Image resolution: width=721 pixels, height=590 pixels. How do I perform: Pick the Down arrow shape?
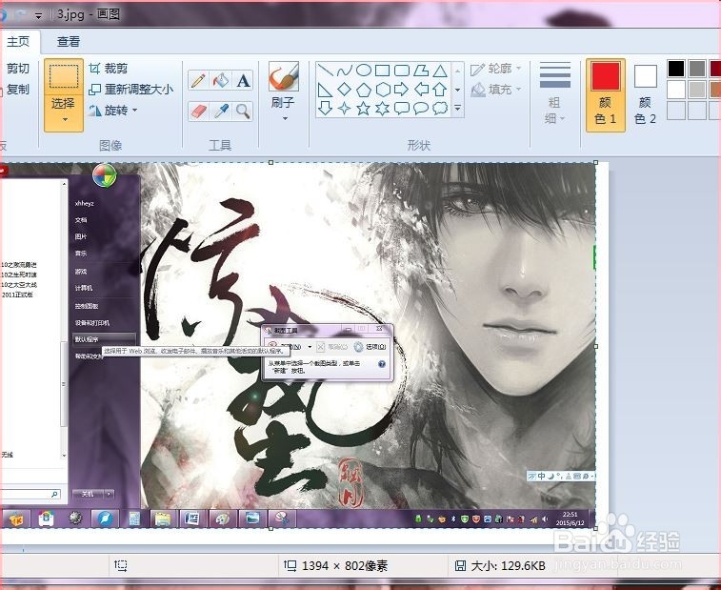325,108
